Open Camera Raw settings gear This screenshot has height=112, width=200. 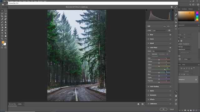pos(172,7)
